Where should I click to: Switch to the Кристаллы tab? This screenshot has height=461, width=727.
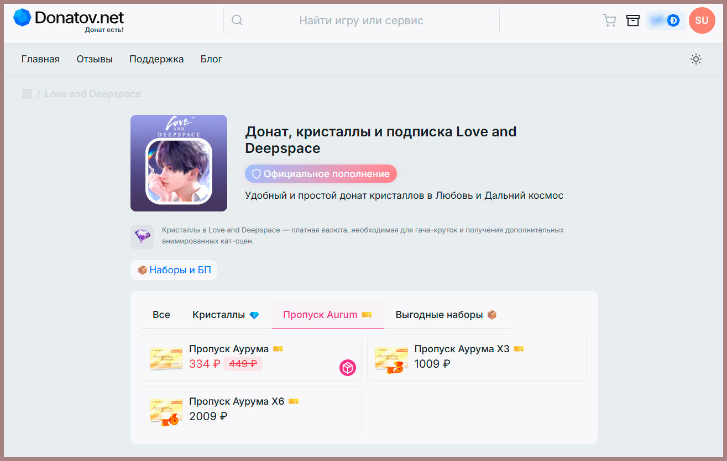coord(226,315)
